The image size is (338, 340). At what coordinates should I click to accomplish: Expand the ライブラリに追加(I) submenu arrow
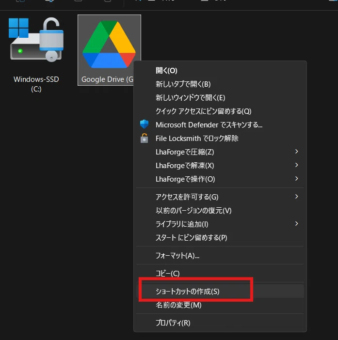coord(296,224)
